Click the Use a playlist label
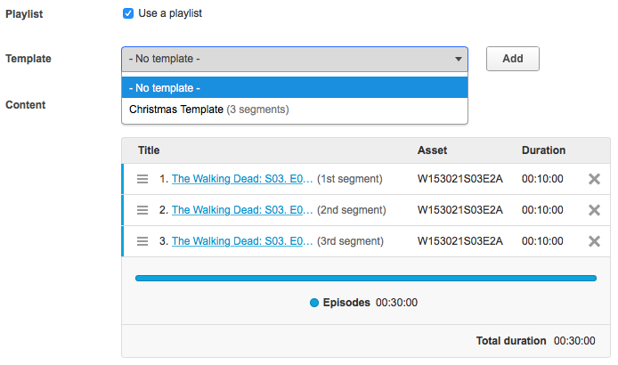 (169, 13)
